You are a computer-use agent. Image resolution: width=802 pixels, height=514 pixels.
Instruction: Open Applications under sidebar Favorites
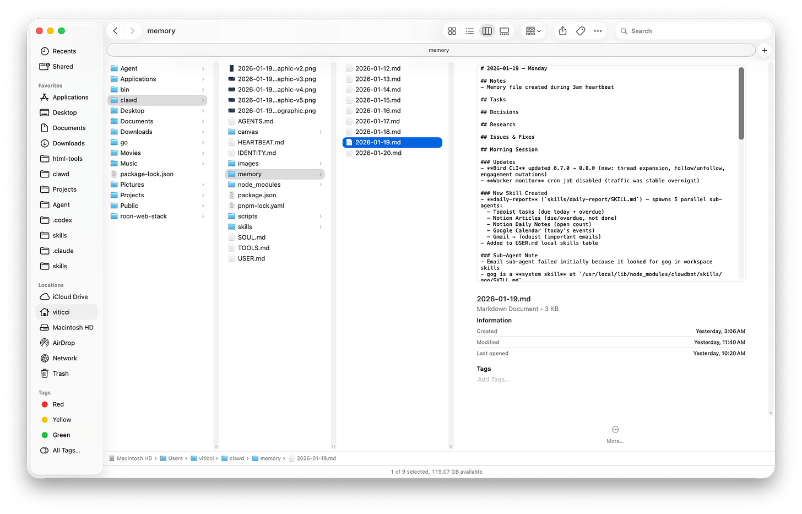point(66,98)
